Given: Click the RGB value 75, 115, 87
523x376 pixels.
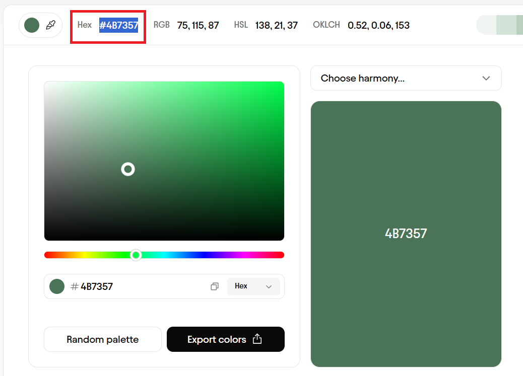Looking at the screenshot, I should tap(198, 25).
